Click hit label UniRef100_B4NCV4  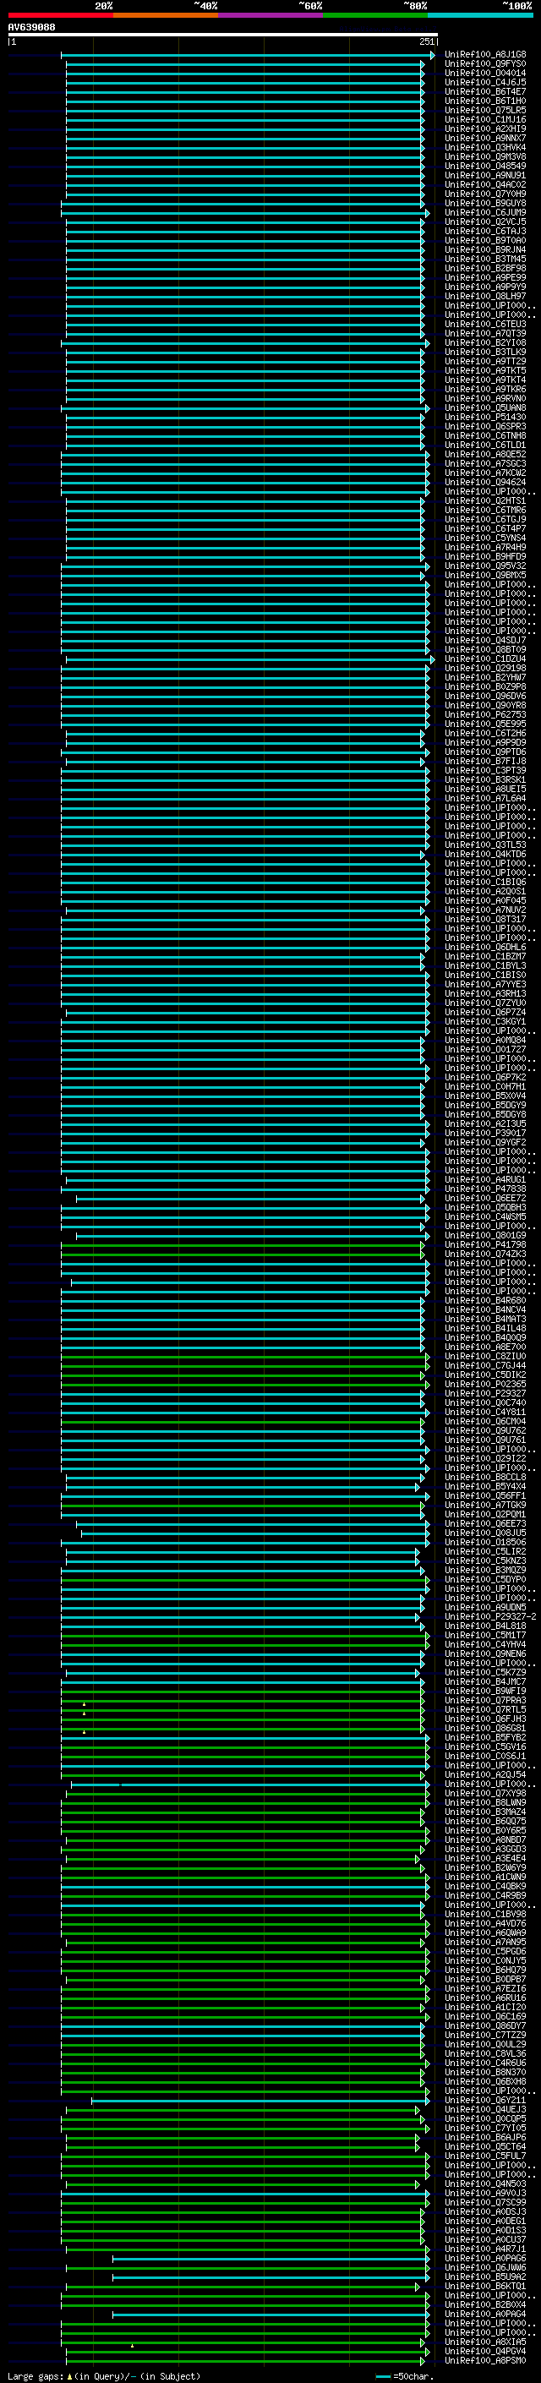485,1309
